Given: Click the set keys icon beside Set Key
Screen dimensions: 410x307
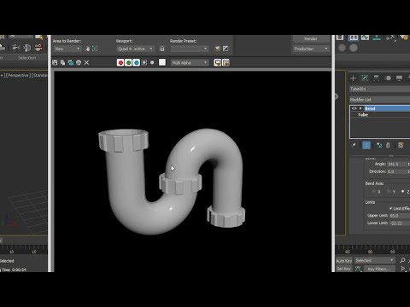Looking at the screenshot, I should [358, 269].
